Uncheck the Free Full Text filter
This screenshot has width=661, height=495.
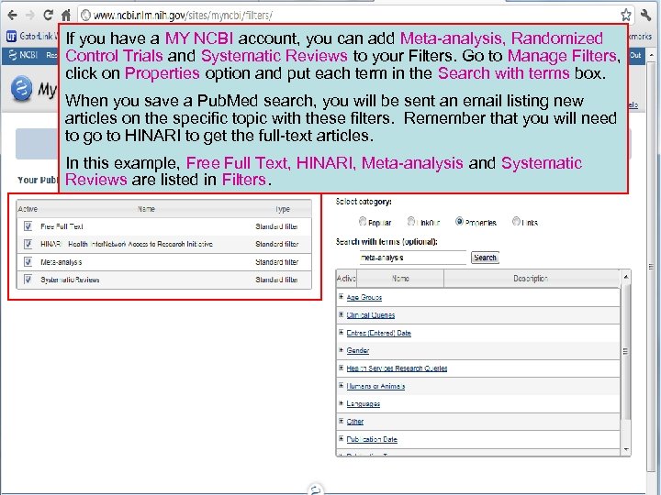coord(28,226)
